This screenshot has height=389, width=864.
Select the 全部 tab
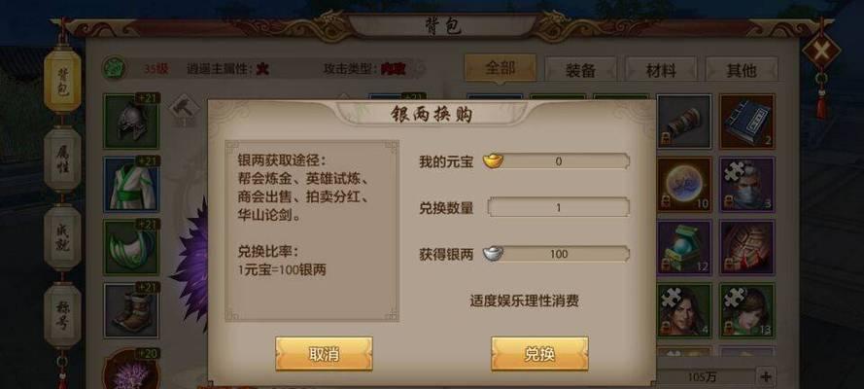[x=501, y=68]
